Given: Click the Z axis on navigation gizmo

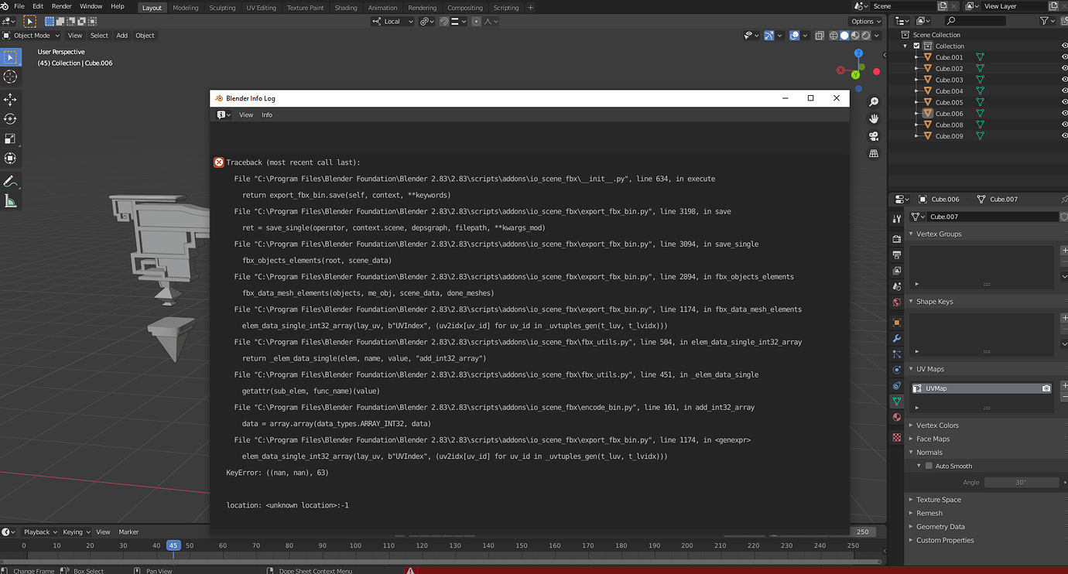Looking at the screenshot, I should click(x=858, y=53).
